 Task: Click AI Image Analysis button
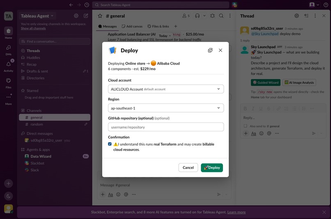click(x=299, y=82)
